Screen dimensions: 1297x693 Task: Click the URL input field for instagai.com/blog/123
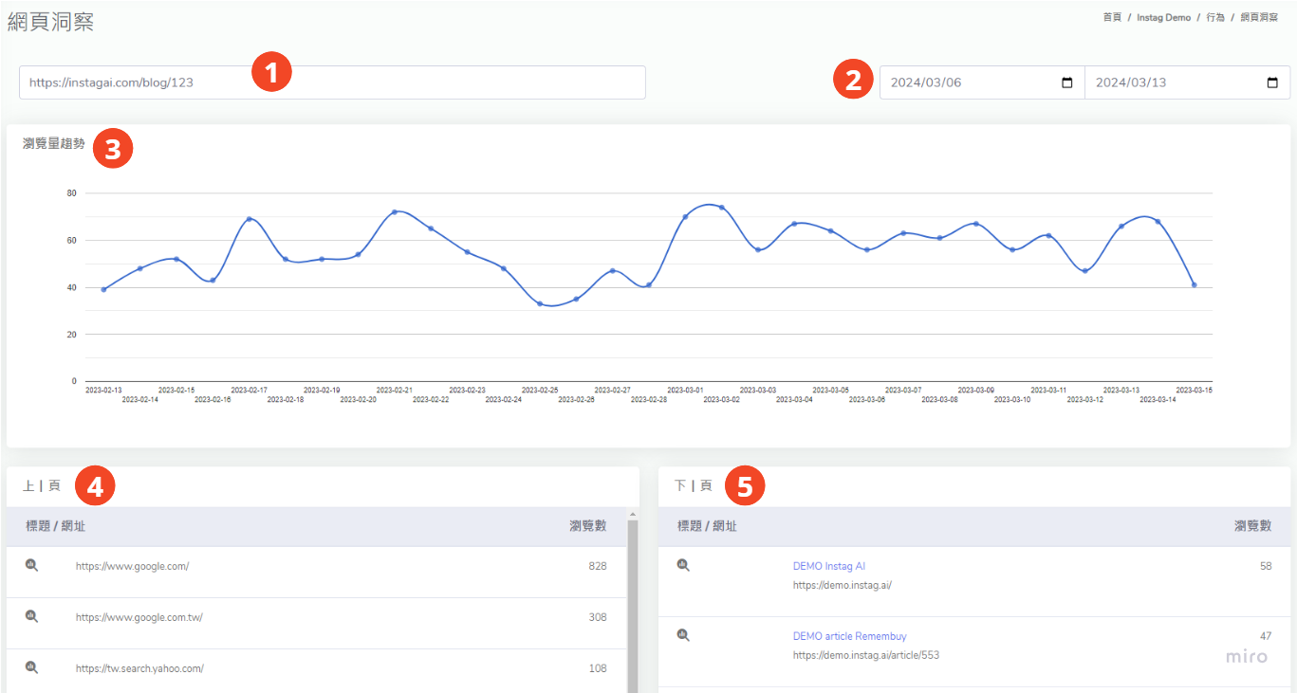332,82
